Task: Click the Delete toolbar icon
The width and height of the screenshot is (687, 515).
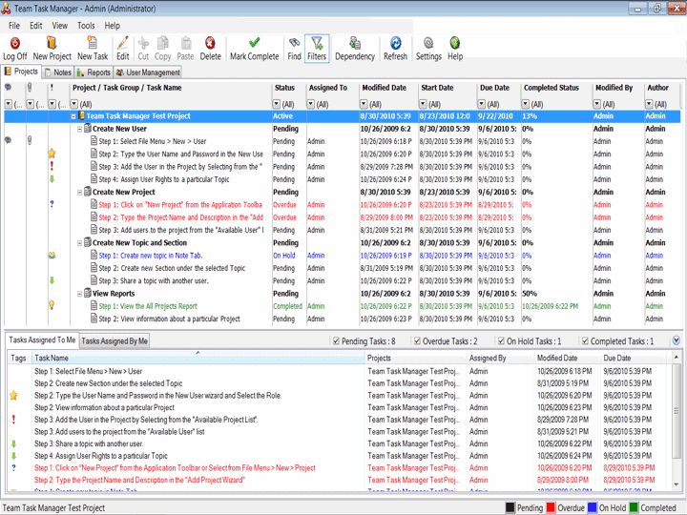Action: pyautogui.click(x=210, y=43)
